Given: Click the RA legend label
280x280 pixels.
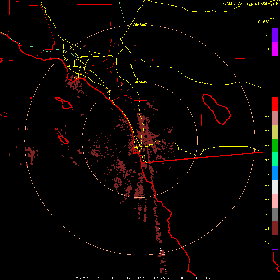Looking at the screenshot, I should [267, 160].
